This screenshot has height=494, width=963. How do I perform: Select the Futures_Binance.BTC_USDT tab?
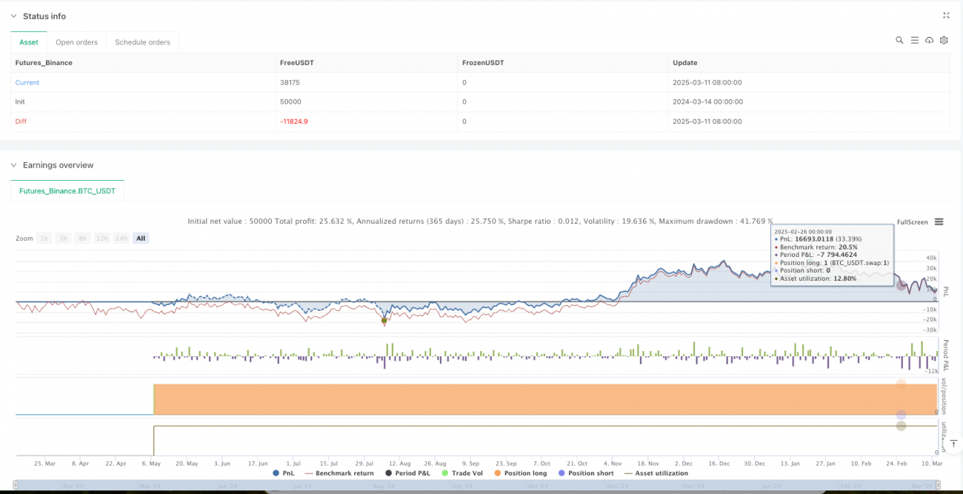(67, 191)
